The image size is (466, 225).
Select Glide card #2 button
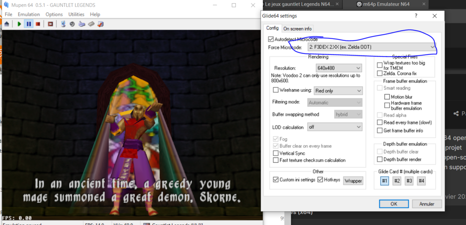(x=397, y=181)
